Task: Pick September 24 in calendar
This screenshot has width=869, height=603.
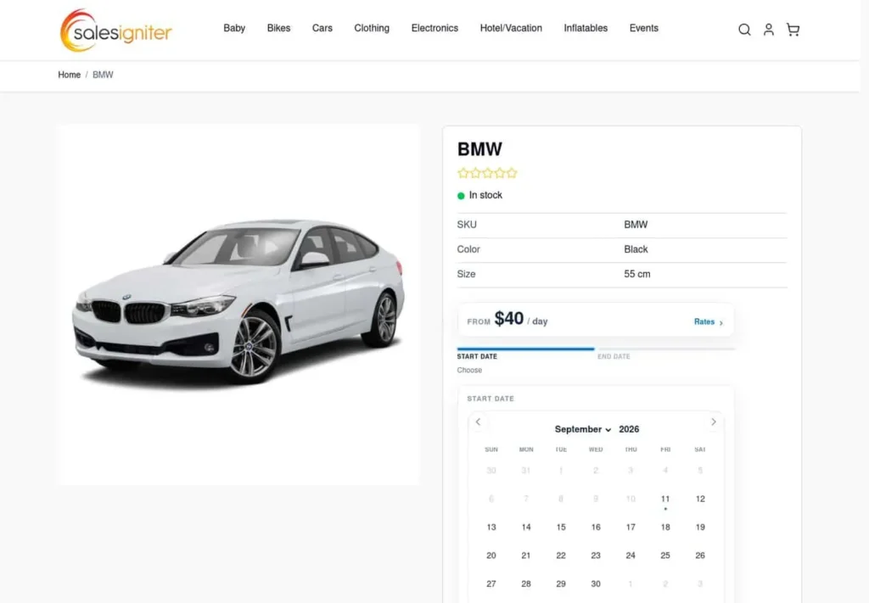Action: pos(631,556)
